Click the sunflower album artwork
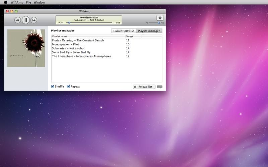 [26, 48]
